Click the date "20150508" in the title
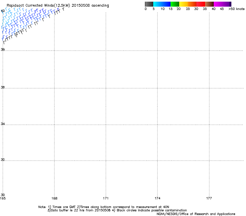Viewport: 246px width, 216px height. coord(81,5)
